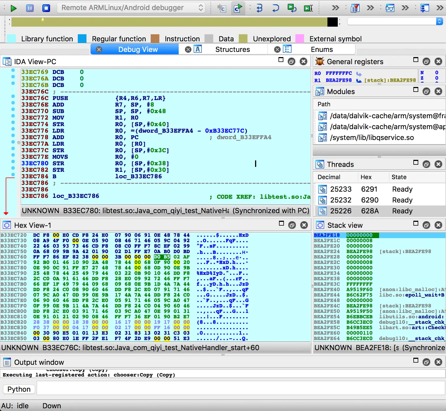Click the Modules panel icon
This screenshot has width=446, height=411.
click(320, 92)
